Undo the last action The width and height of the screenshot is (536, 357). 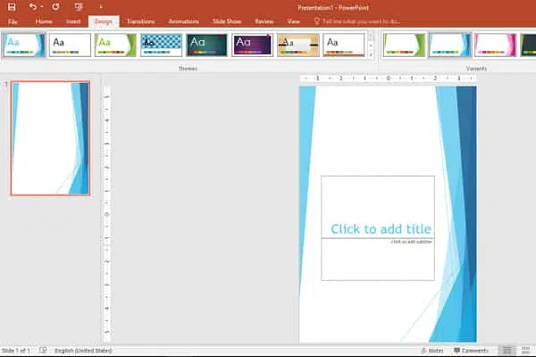32,6
